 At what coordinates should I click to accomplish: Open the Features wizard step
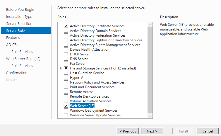13,38
